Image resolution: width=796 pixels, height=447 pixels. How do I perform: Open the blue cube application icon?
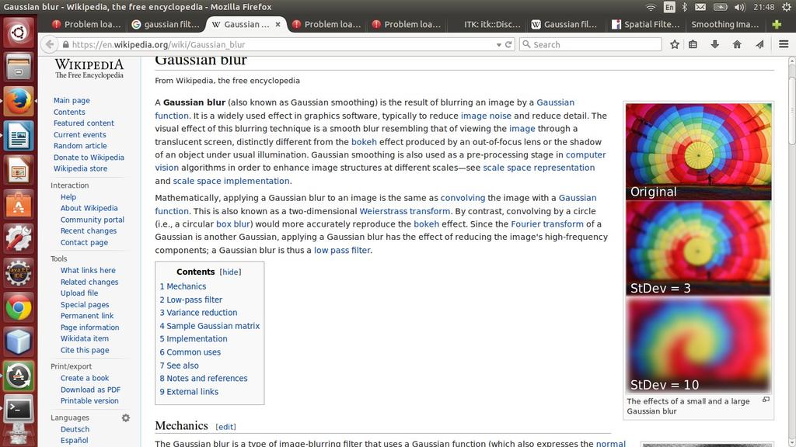coord(19,342)
